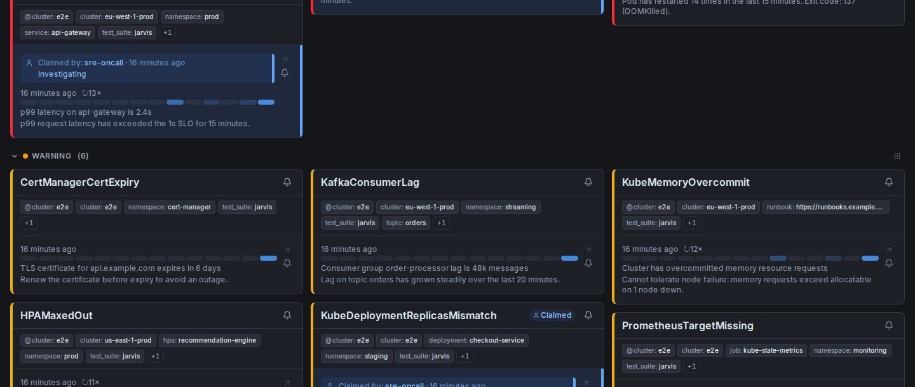
Task: Follow the runbook link in KubeMemoryOvercommit
Action: pyautogui.click(x=825, y=207)
